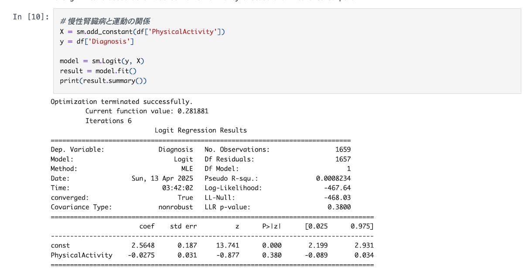The width and height of the screenshot is (532, 274).
Task: Click the 'Logit Regression Results' title
Action: tap(201, 130)
